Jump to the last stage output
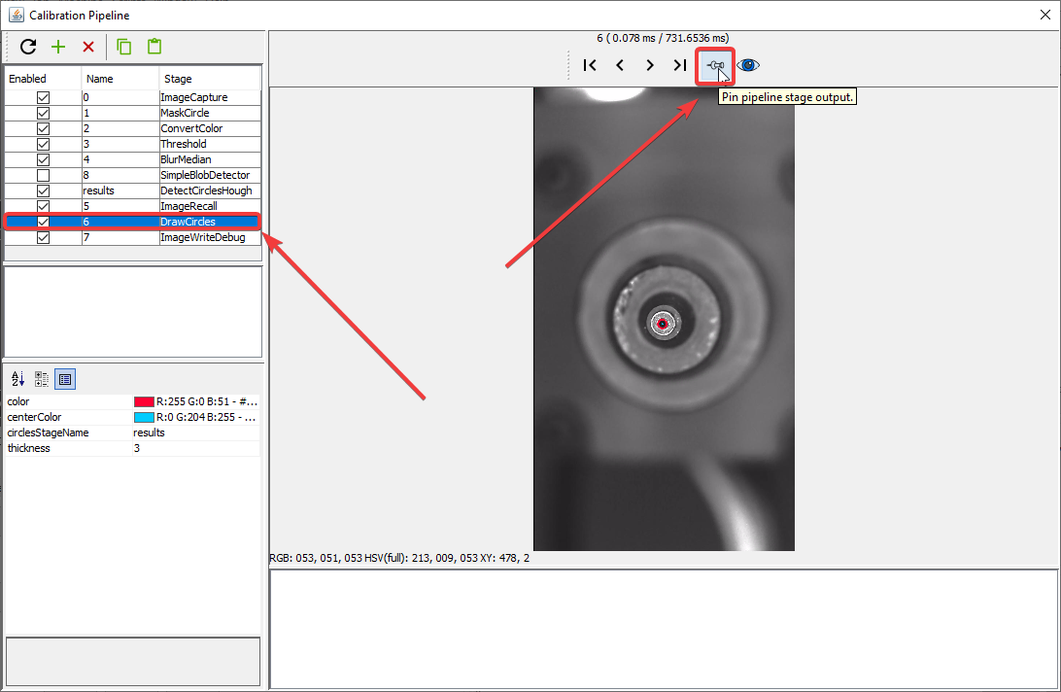Image resolution: width=1061 pixels, height=692 pixels. 680,65
